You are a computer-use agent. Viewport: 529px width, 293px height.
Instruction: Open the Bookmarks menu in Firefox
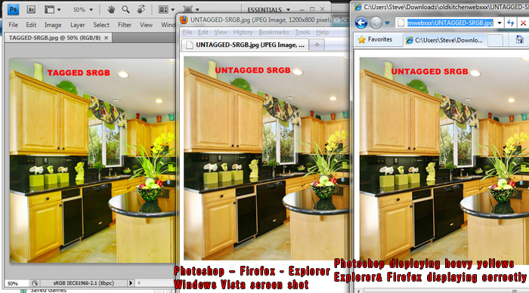pyautogui.click(x=274, y=32)
